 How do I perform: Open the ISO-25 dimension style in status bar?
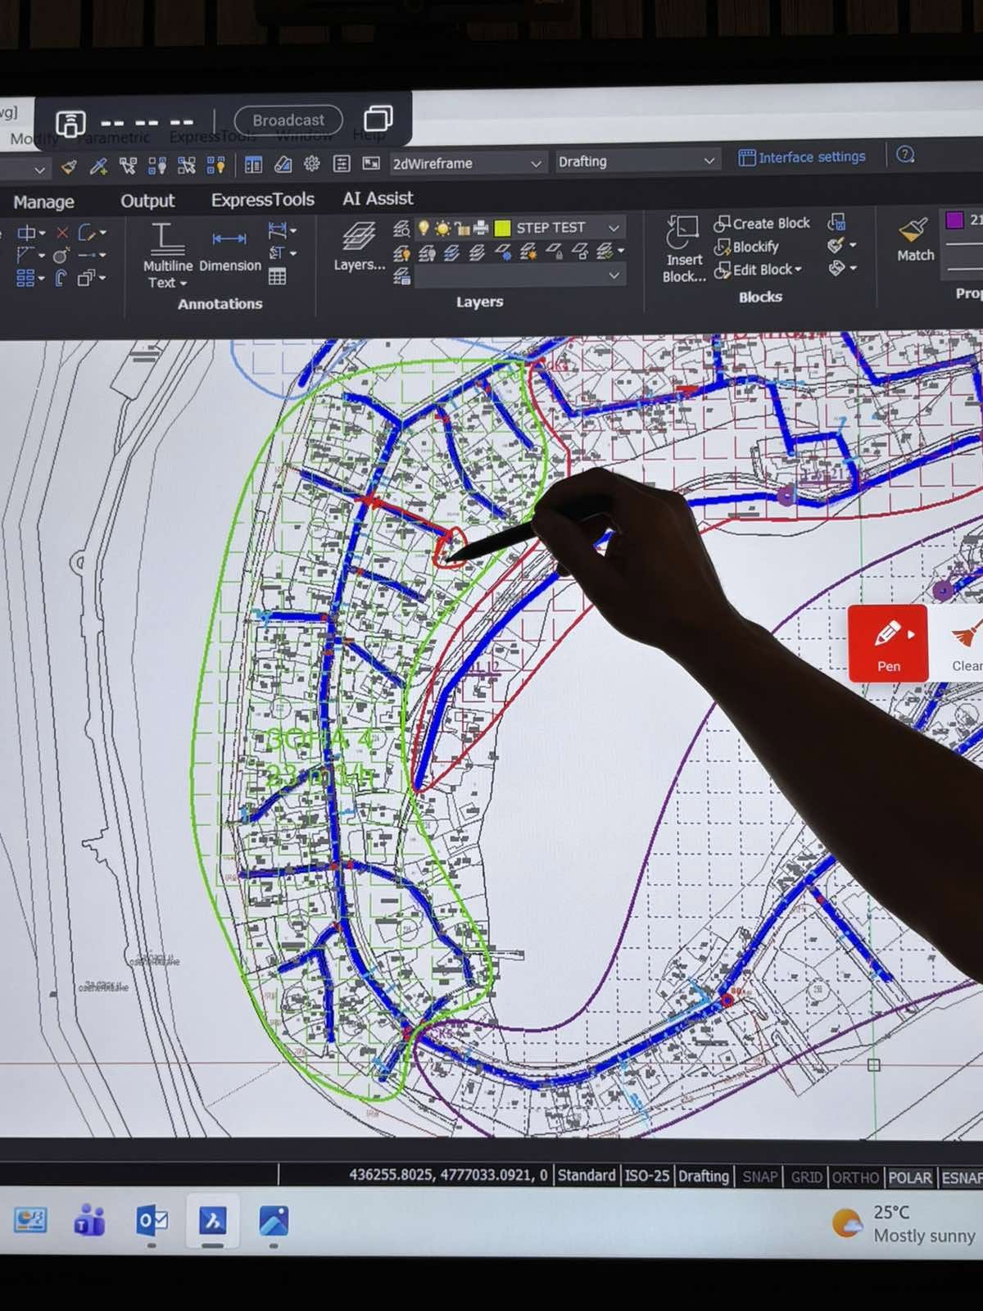point(647,1176)
